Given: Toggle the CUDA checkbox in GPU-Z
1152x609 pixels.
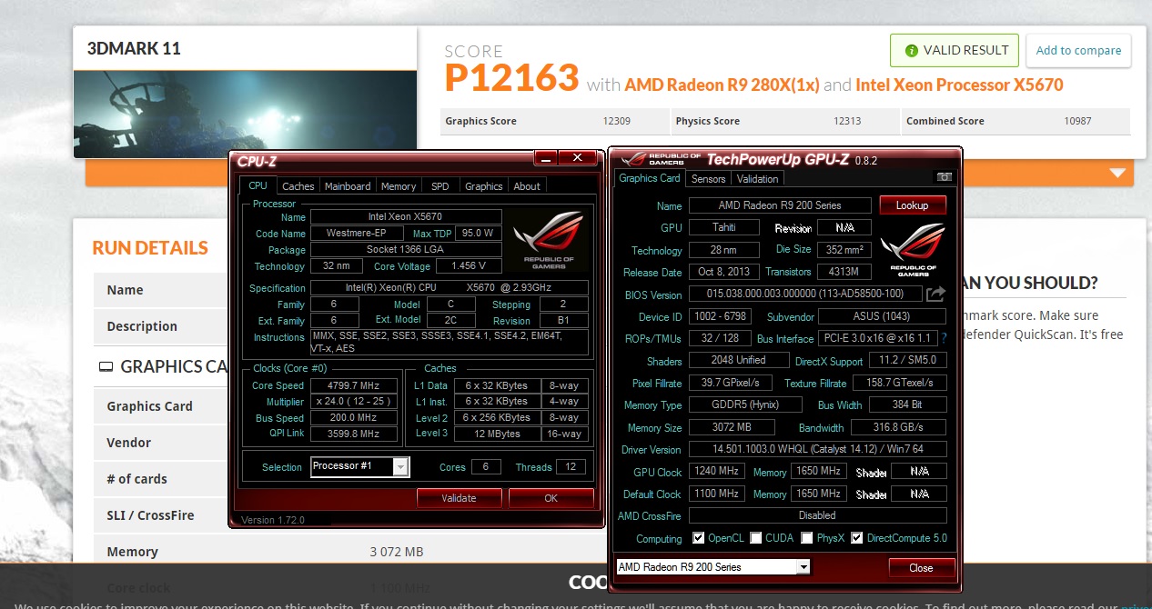Looking at the screenshot, I should 755,538.
